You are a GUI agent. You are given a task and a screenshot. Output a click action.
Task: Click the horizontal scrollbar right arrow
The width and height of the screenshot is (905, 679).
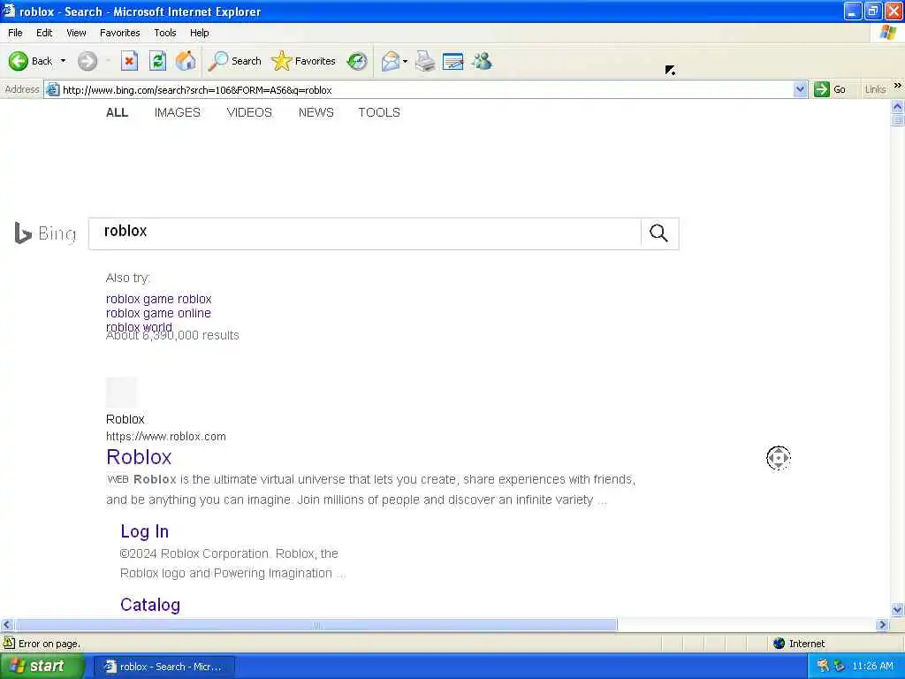click(x=882, y=625)
